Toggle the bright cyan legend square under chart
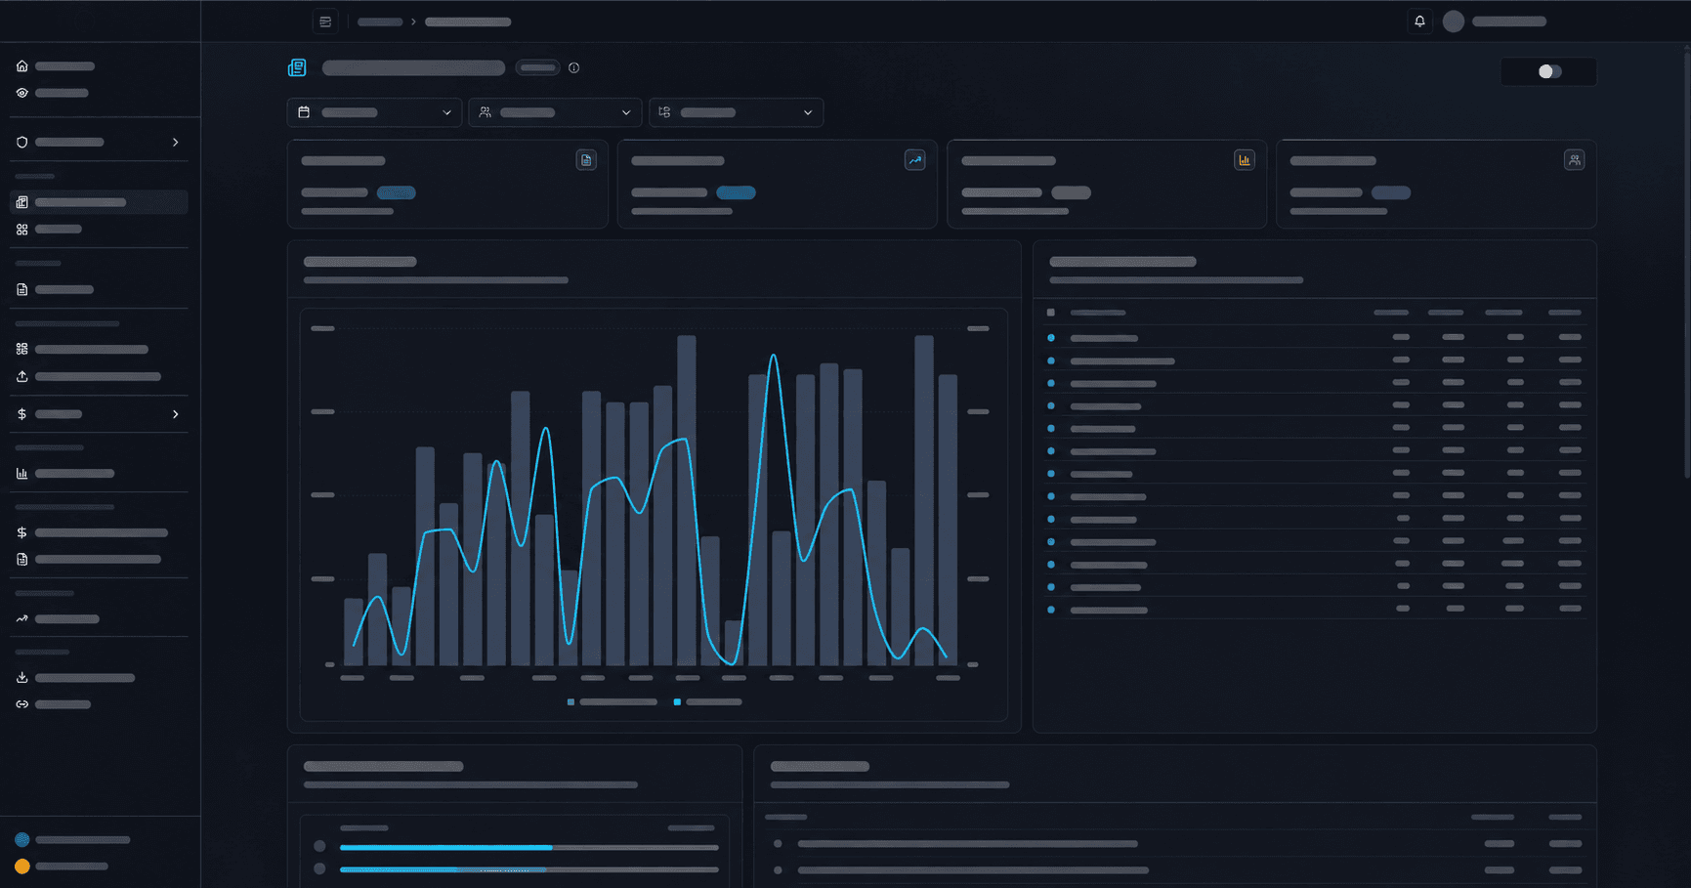 point(677,701)
